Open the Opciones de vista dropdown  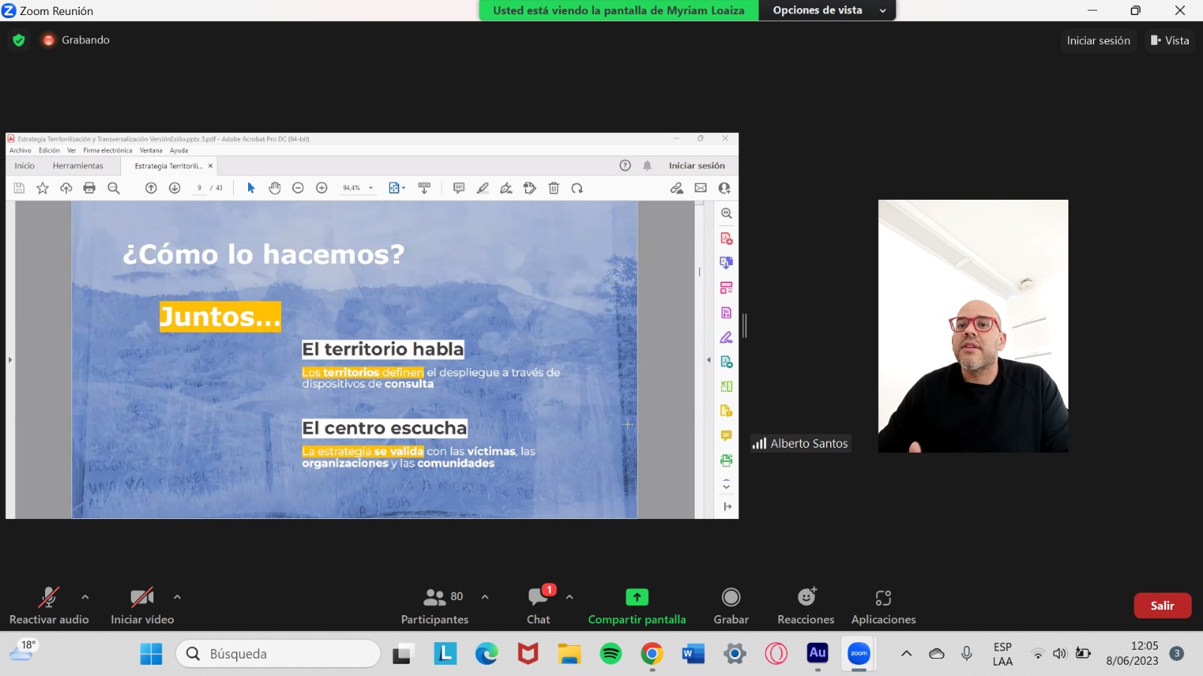tap(829, 11)
